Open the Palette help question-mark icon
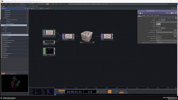The height and width of the screenshot is (100, 178). [25, 9]
